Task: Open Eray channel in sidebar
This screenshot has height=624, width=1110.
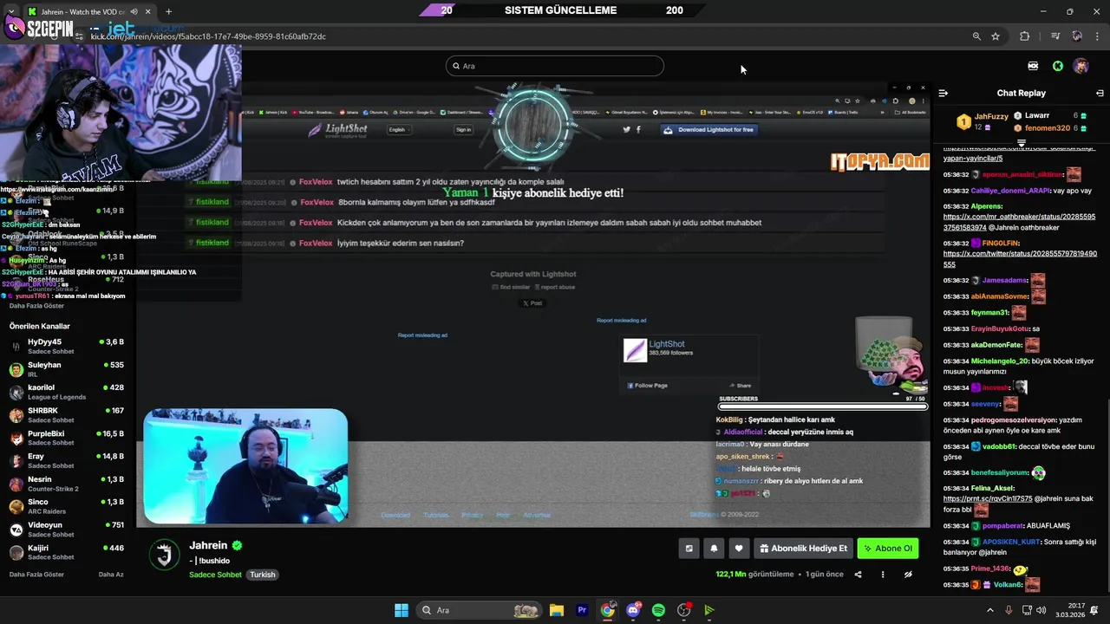Action: click(68, 460)
